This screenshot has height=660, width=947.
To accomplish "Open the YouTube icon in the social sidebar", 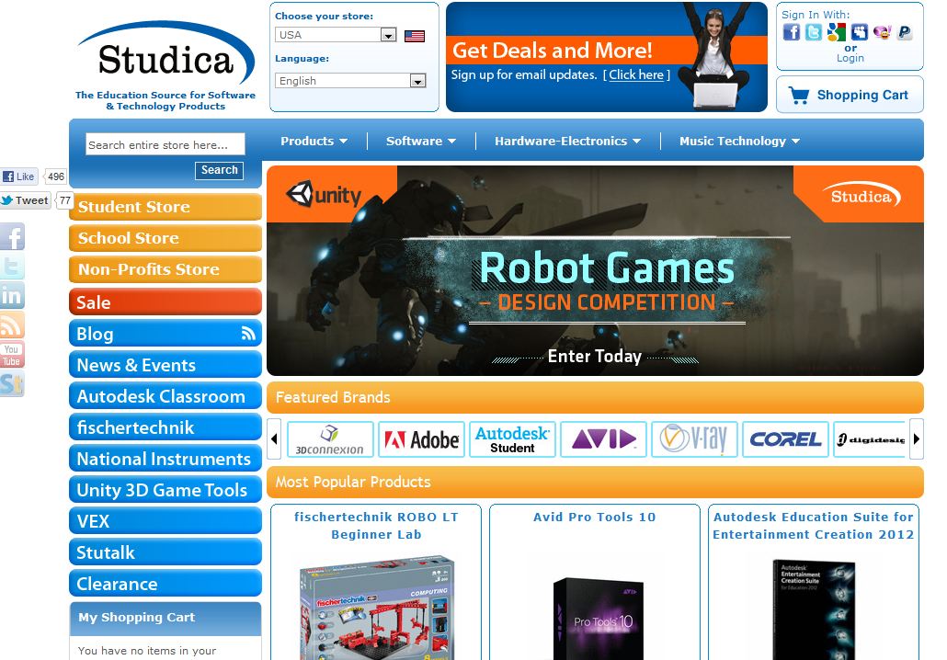I will pyautogui.click(x=12, y=354).
